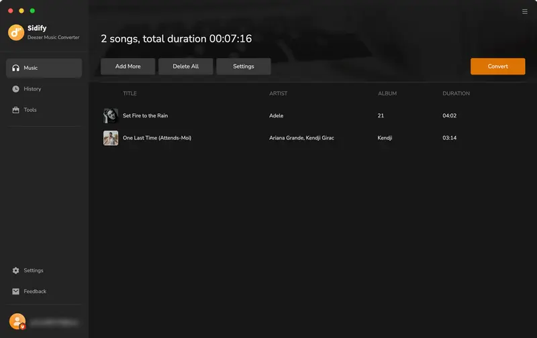Click the duration 03:14
The image size is (537, 338).
449,138
